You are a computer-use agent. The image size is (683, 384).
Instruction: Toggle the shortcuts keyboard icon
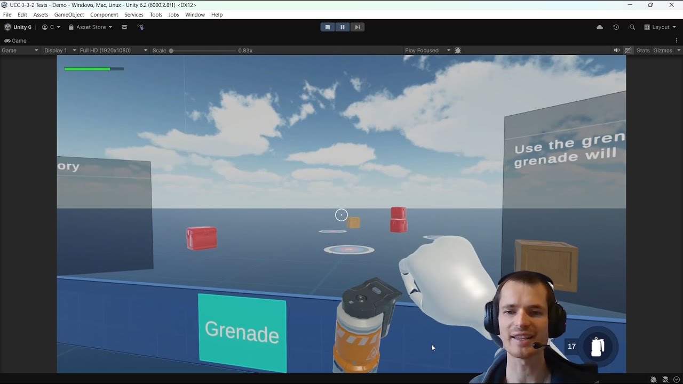(x=628, y=50)
